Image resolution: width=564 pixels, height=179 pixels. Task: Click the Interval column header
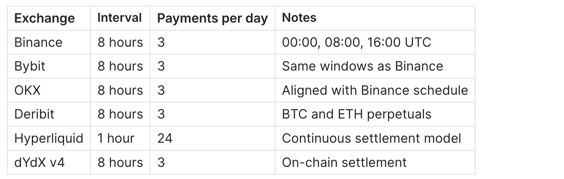(119, 18)
